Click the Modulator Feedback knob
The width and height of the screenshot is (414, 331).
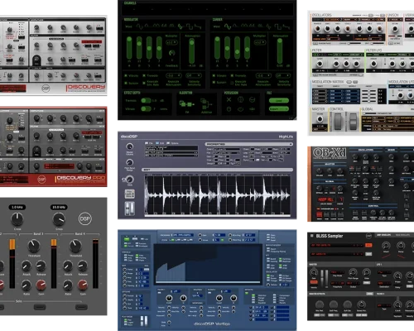[172, 53]
